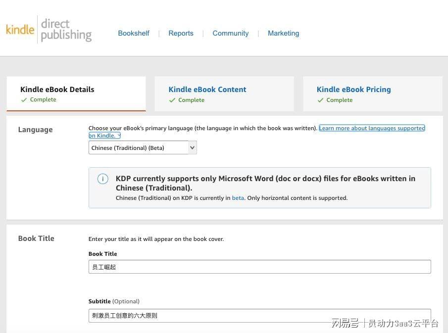Focus the Subtitle input field
This screenshot has width=448, height=333.
[259, 315]
